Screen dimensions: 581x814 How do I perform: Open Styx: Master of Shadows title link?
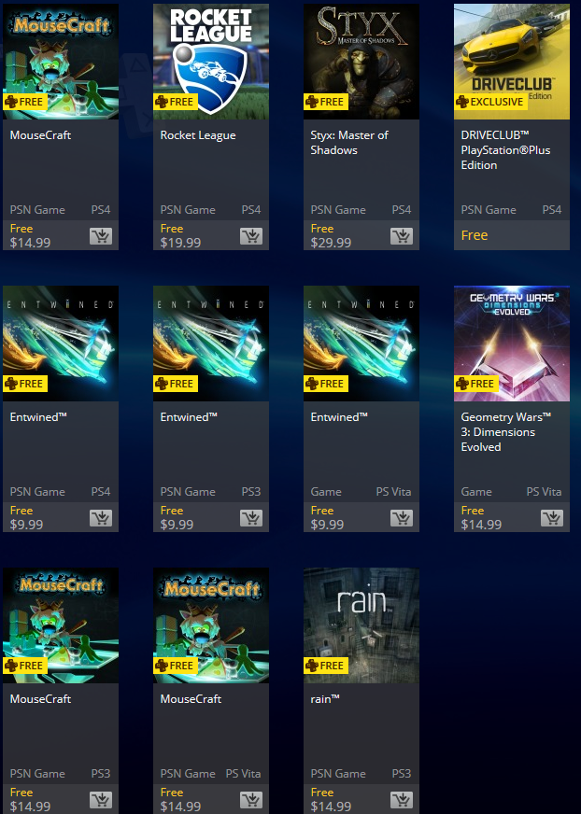point(349,143)
